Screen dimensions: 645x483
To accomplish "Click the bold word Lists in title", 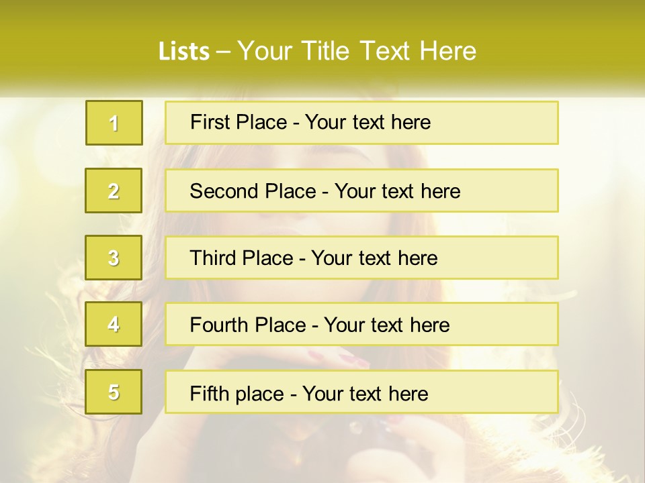I will (183, 51).
